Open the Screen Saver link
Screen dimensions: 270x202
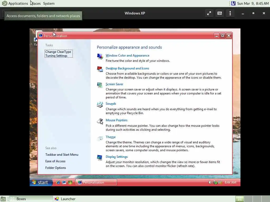pyautogui.click(x=114, y=84)
